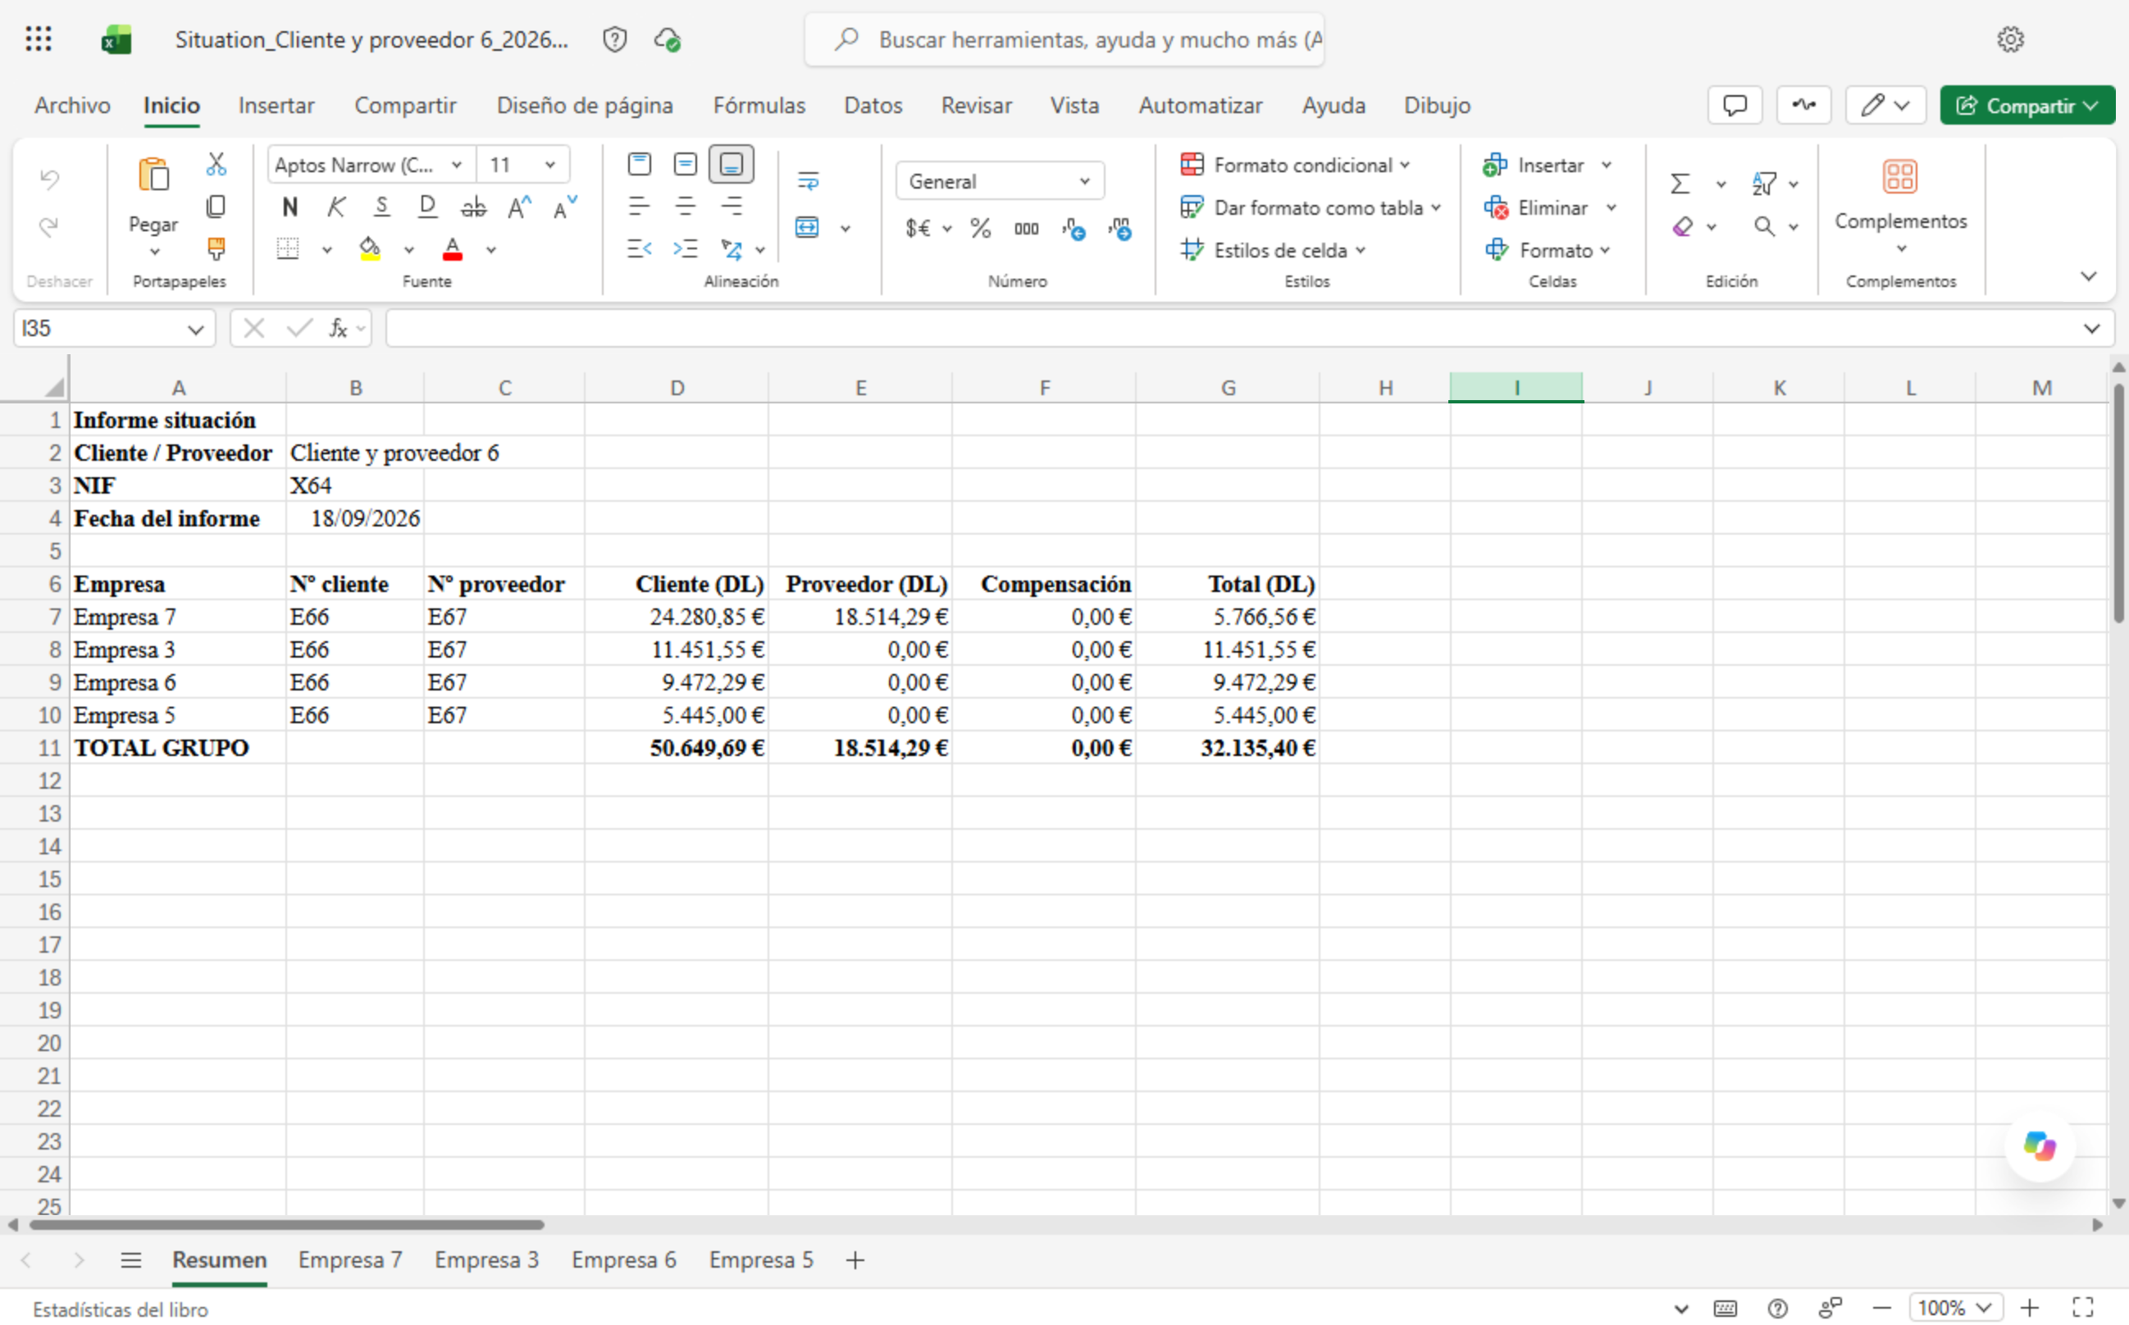Switch to the Datos tab
This screenshot has width=2129, height=1325.
tap(873, 105)
